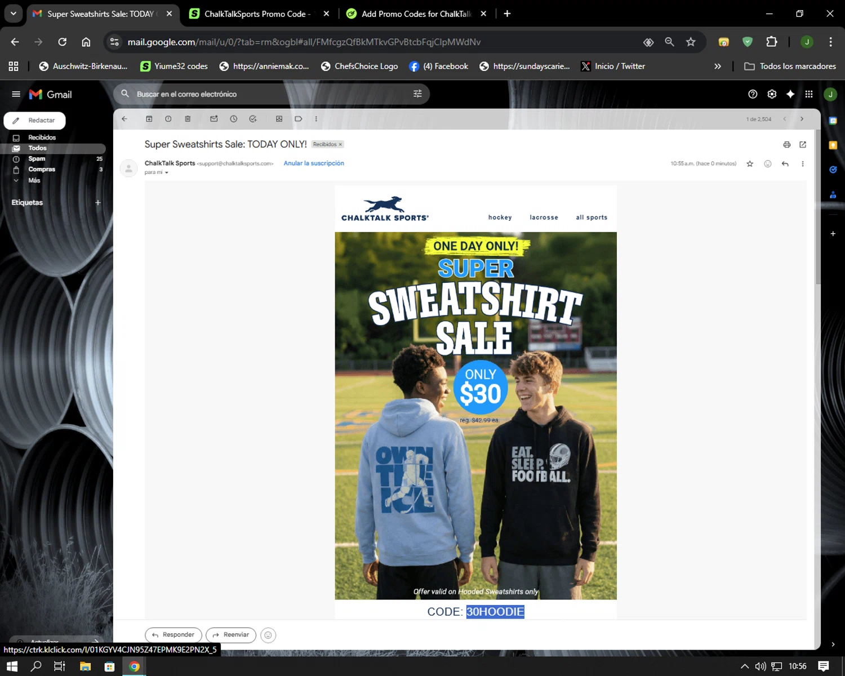This screenshot has width=845, height=676.
Task: Get add-ons with plus icon in side panel
Action: pyautogui.click(x=833, y=233)
